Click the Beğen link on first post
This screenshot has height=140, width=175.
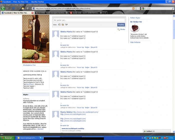pyautogui.click(x=87, y=47)
